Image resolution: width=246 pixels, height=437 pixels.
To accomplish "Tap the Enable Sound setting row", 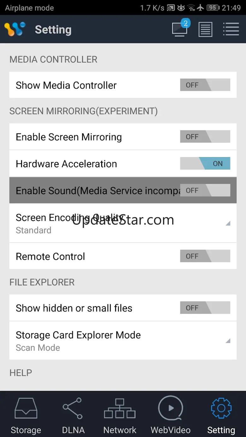I will point(95,190).
